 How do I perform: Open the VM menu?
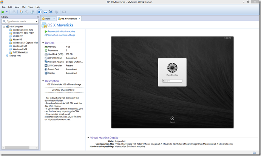pyautogui.click(x=24, y=7)
